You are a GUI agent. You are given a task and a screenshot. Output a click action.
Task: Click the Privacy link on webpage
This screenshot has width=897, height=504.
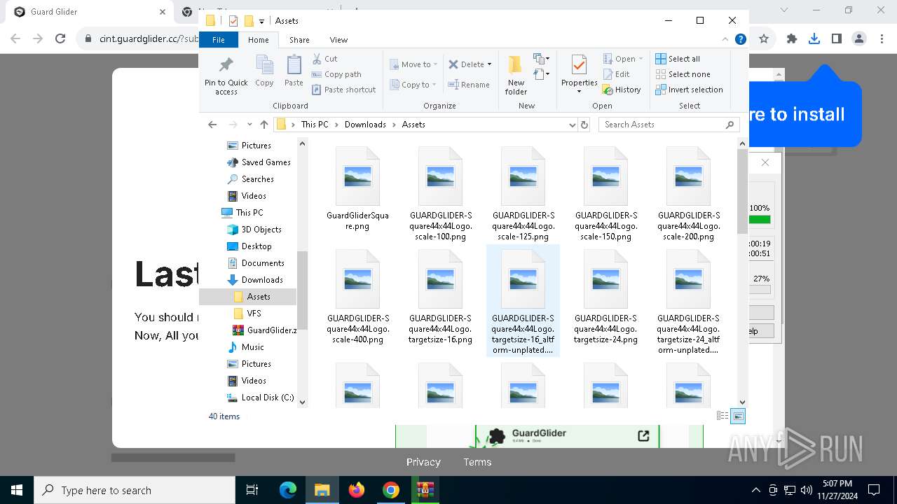(423, 462)
